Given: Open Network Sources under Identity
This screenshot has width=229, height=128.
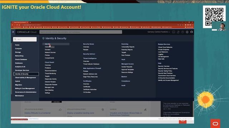Looking at the screenshot, I should 50,52.
